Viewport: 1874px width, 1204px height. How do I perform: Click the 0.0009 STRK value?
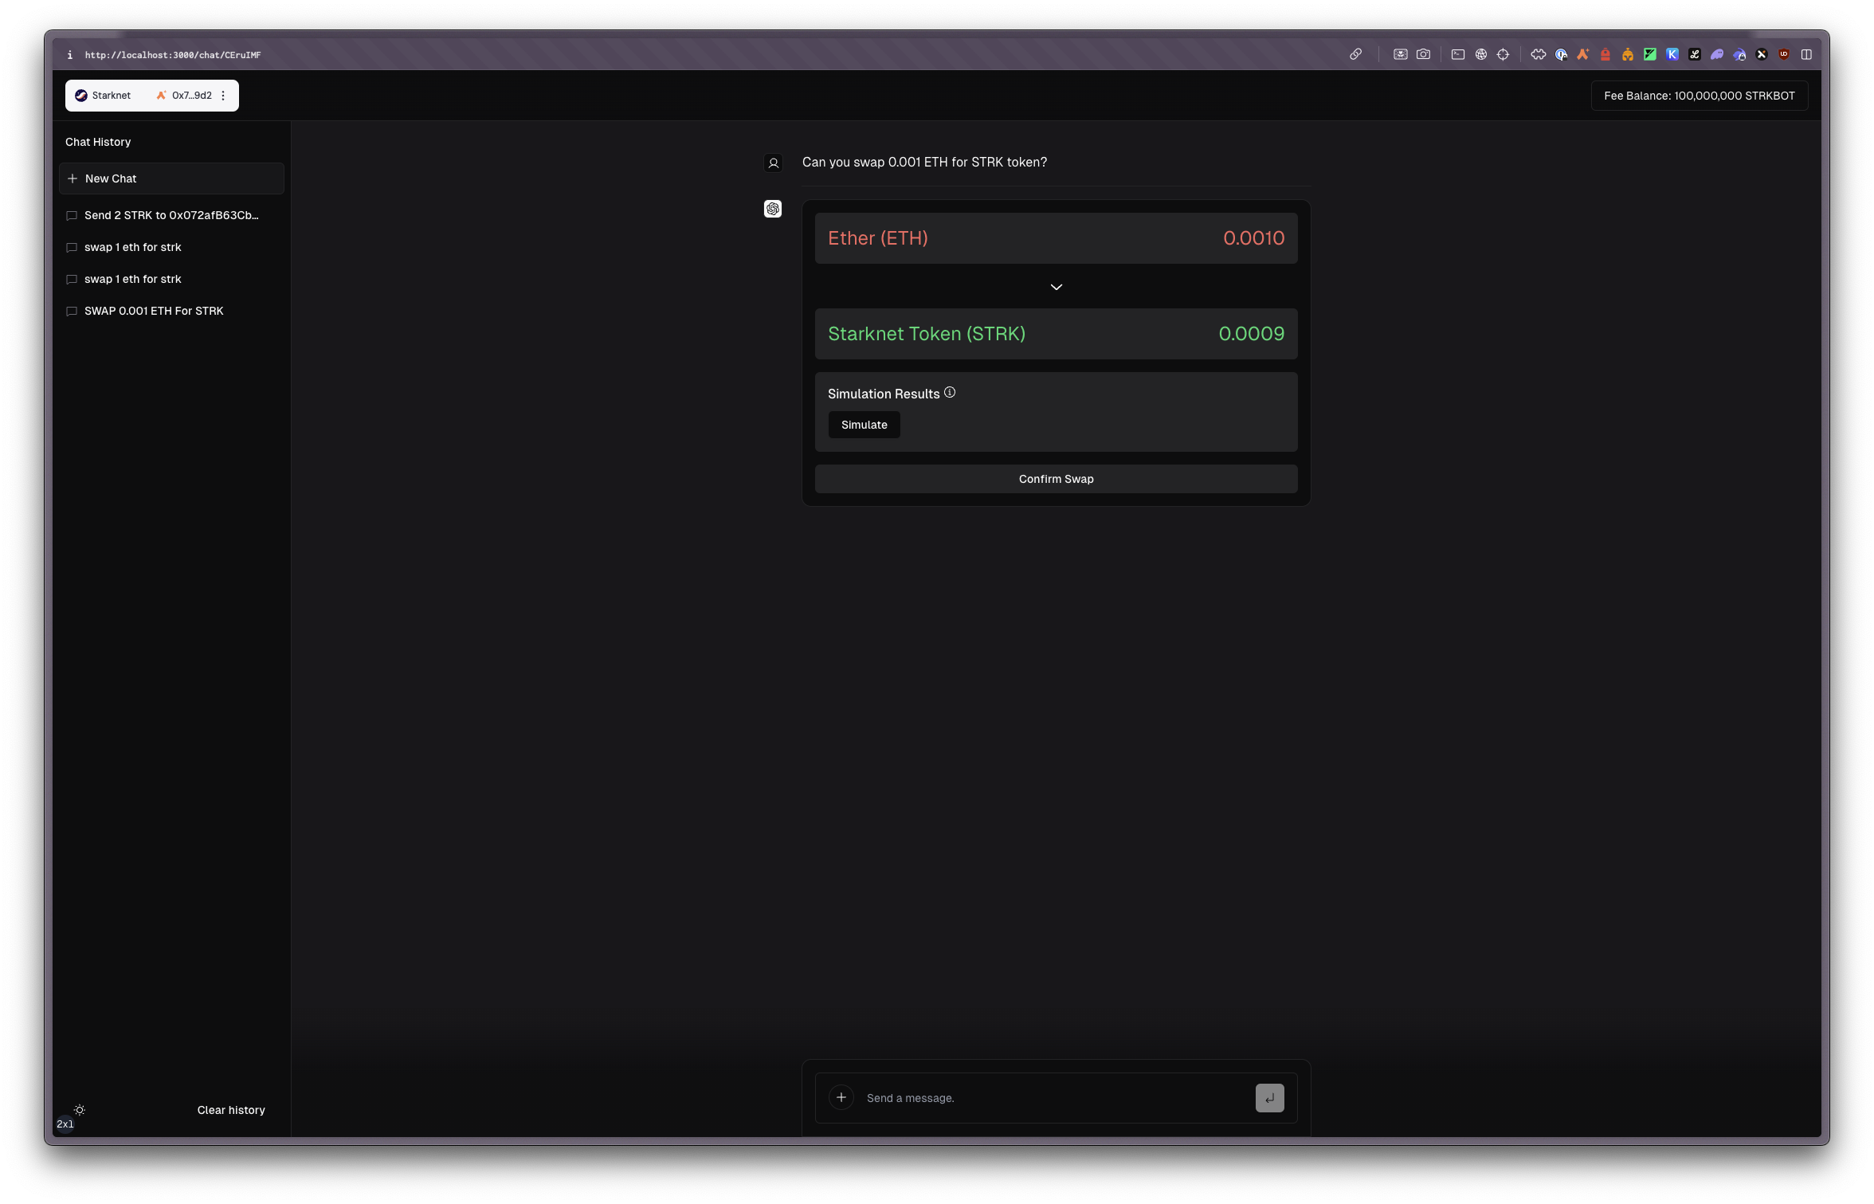(x=1251, y=334)
